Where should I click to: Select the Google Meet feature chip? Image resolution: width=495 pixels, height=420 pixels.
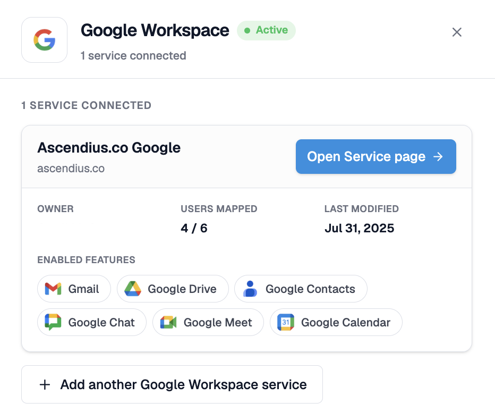coord(208,322)
